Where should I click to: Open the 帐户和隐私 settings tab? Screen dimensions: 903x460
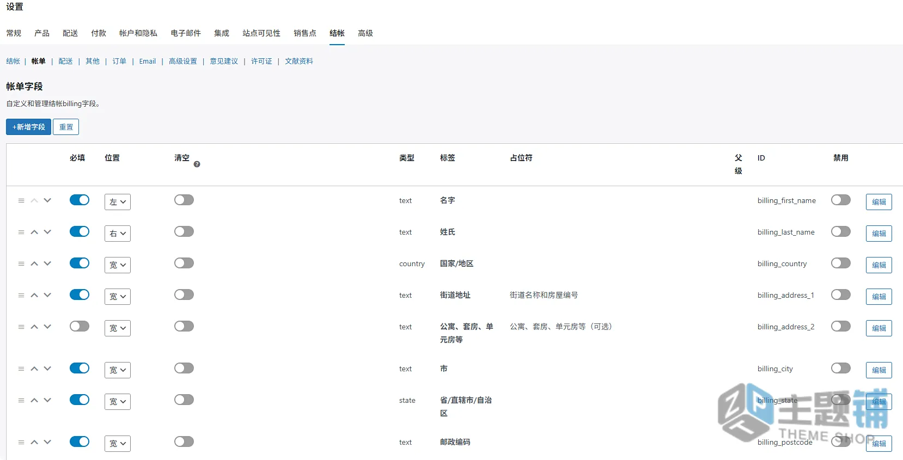(138, 33)
